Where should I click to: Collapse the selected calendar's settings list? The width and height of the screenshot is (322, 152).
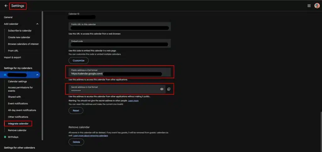[37, 75]
